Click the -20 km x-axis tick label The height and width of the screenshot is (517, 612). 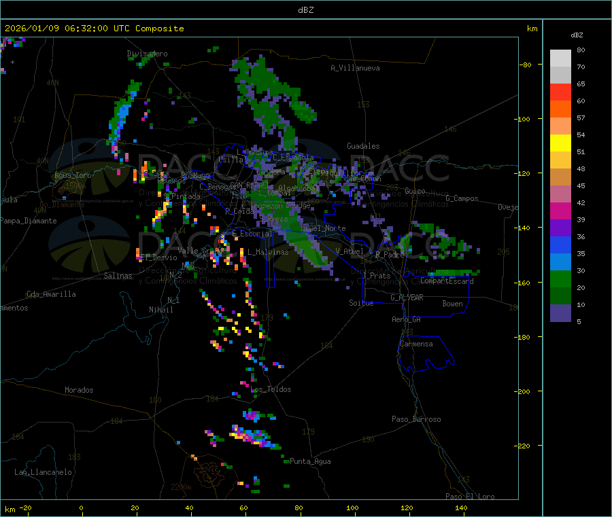[x=25, y=507]
